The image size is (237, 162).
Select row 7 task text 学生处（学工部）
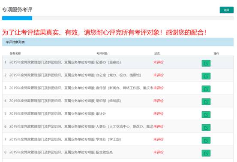[65, 139]
